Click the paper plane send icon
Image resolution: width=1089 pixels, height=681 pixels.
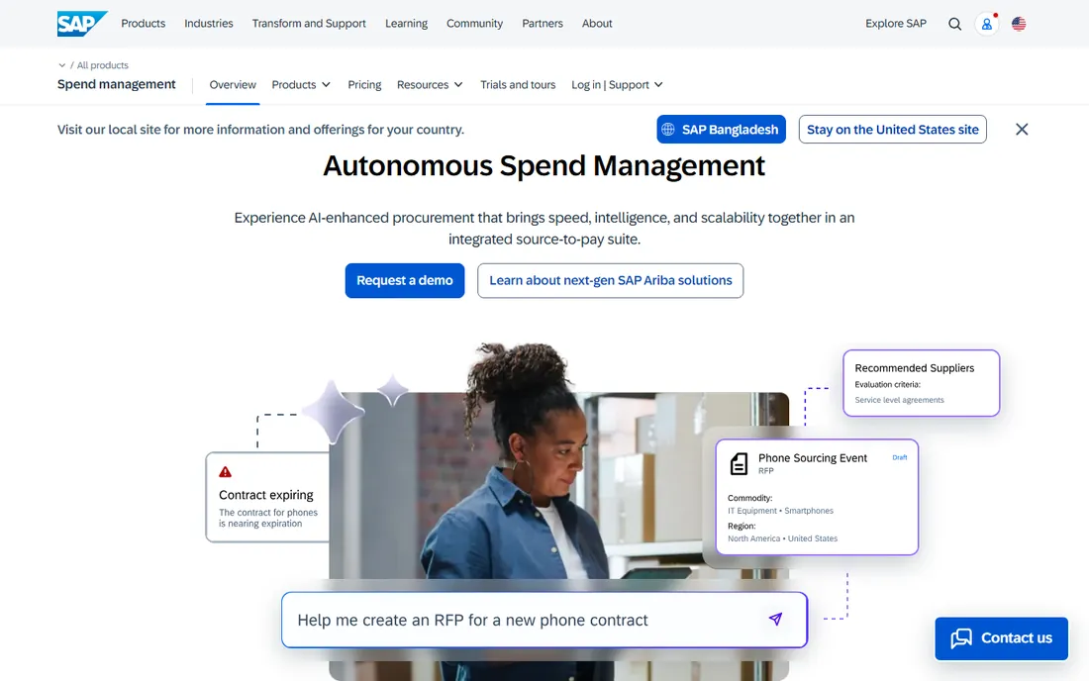click(776, 619)
